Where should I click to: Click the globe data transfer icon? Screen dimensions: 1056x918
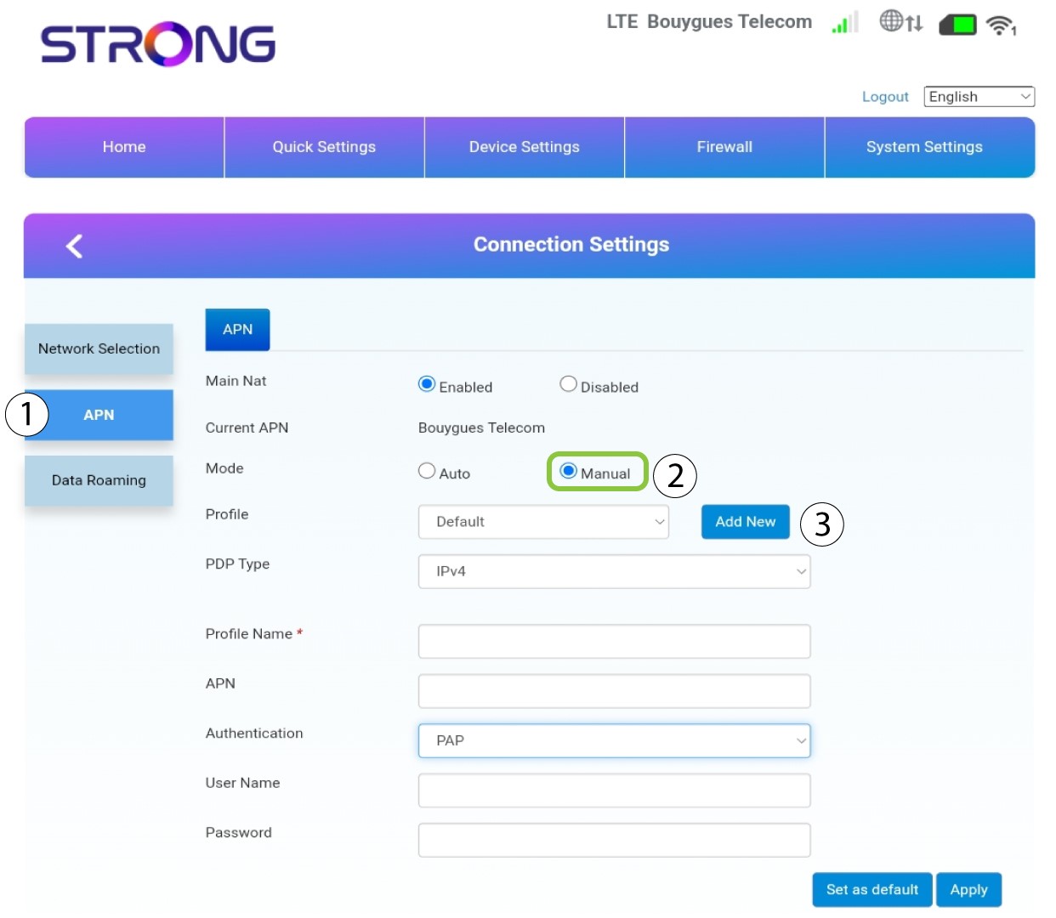900,21
